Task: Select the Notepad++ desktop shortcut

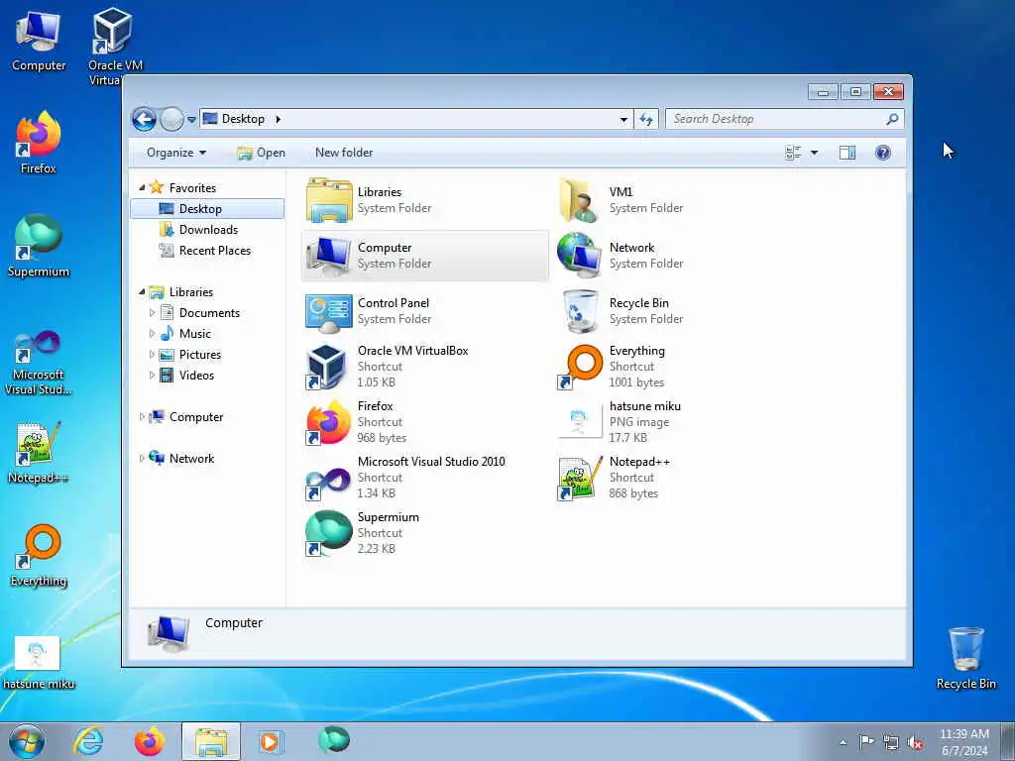Action: 39,453
